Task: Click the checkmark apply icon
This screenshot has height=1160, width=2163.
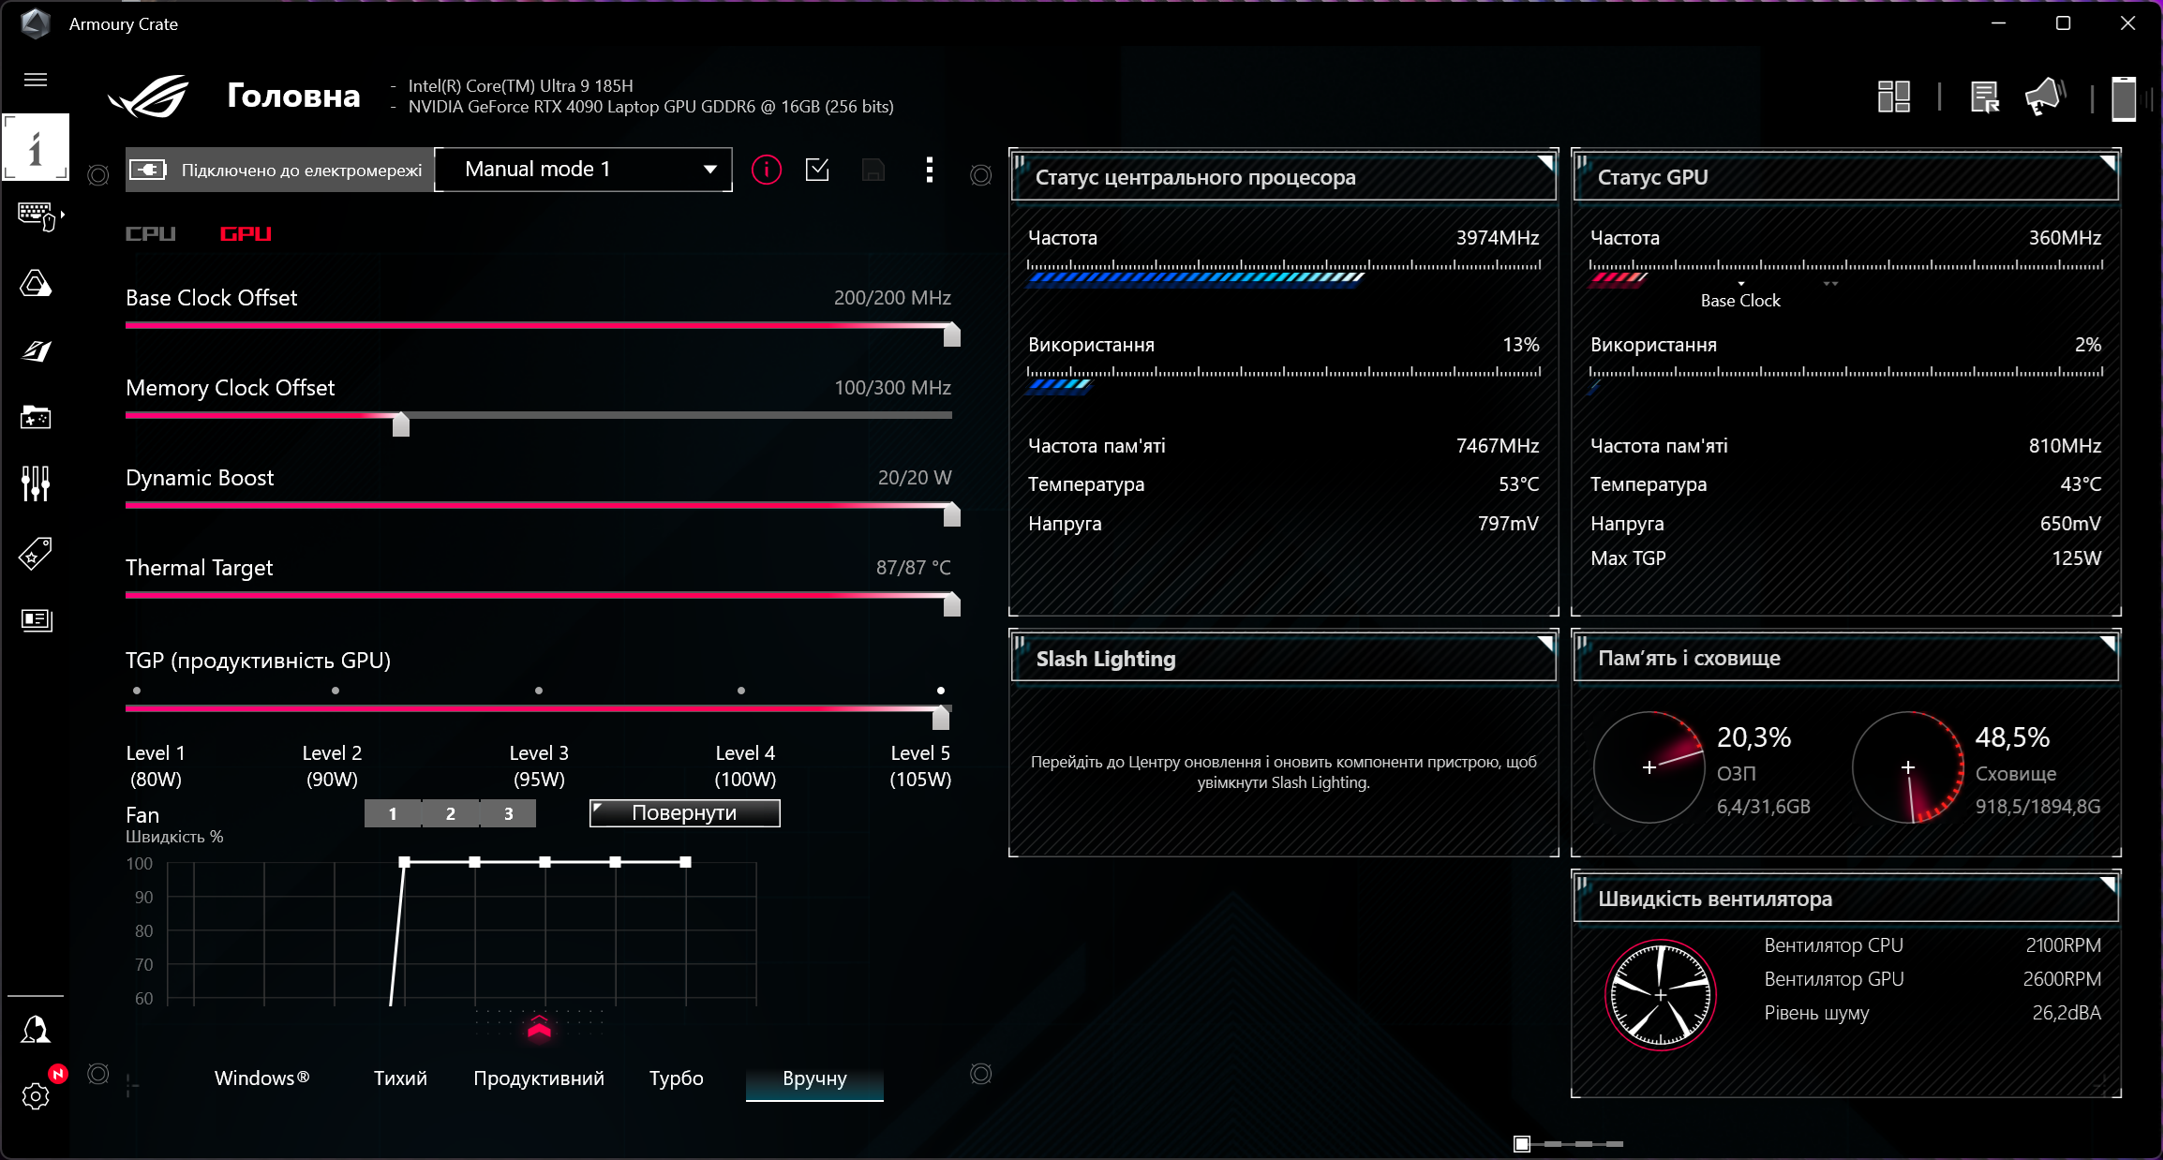Action: (817, 170)
